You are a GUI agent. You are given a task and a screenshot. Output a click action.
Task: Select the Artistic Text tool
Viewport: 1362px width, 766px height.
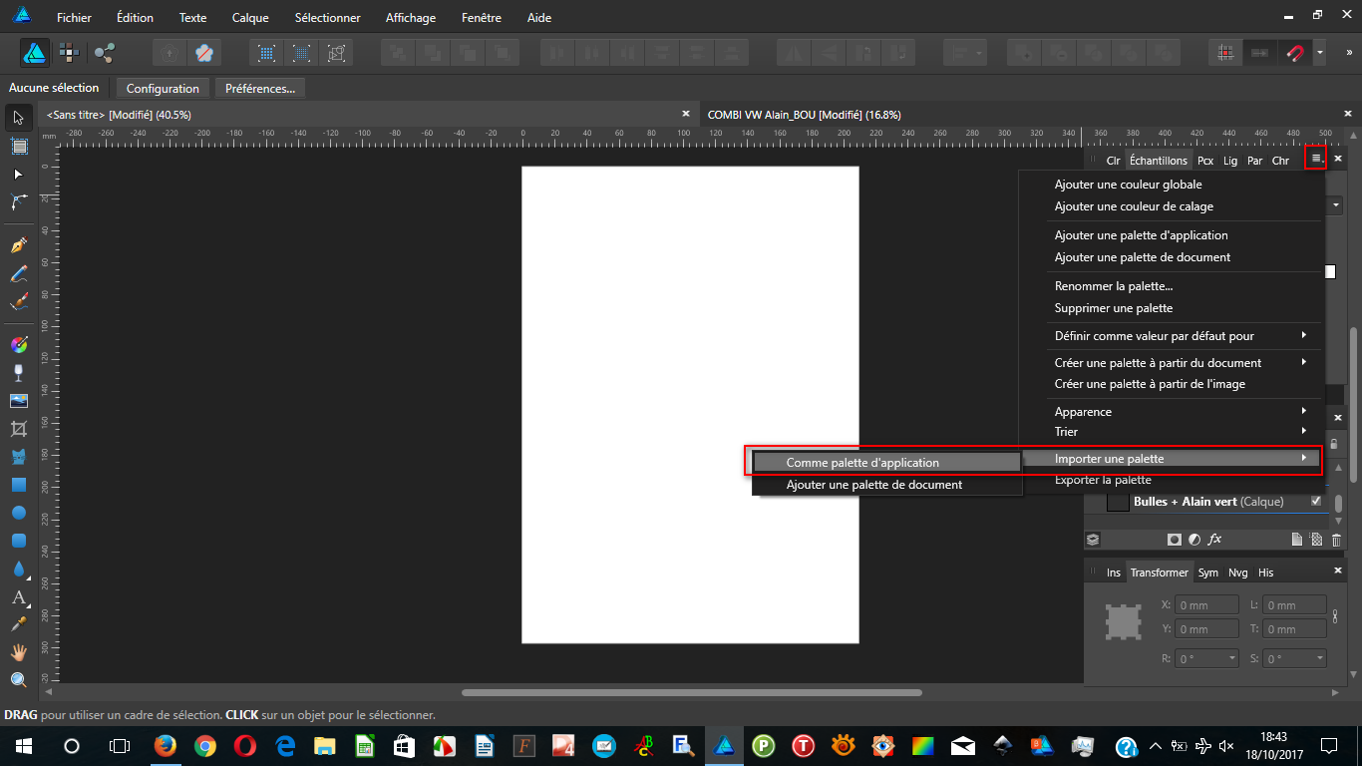(x=18, y=597)
